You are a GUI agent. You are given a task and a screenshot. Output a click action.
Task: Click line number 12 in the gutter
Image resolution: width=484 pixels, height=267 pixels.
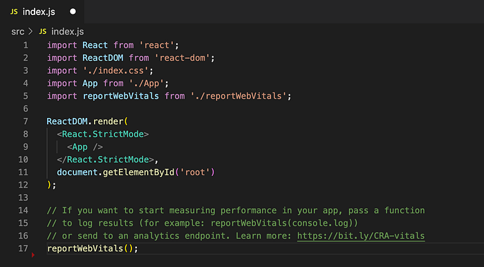click(23, 185)
